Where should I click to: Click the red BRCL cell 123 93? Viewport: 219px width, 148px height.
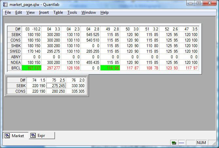(x=169, y=68)
